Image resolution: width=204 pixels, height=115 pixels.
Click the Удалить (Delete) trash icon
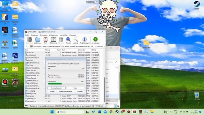point(61,41)
